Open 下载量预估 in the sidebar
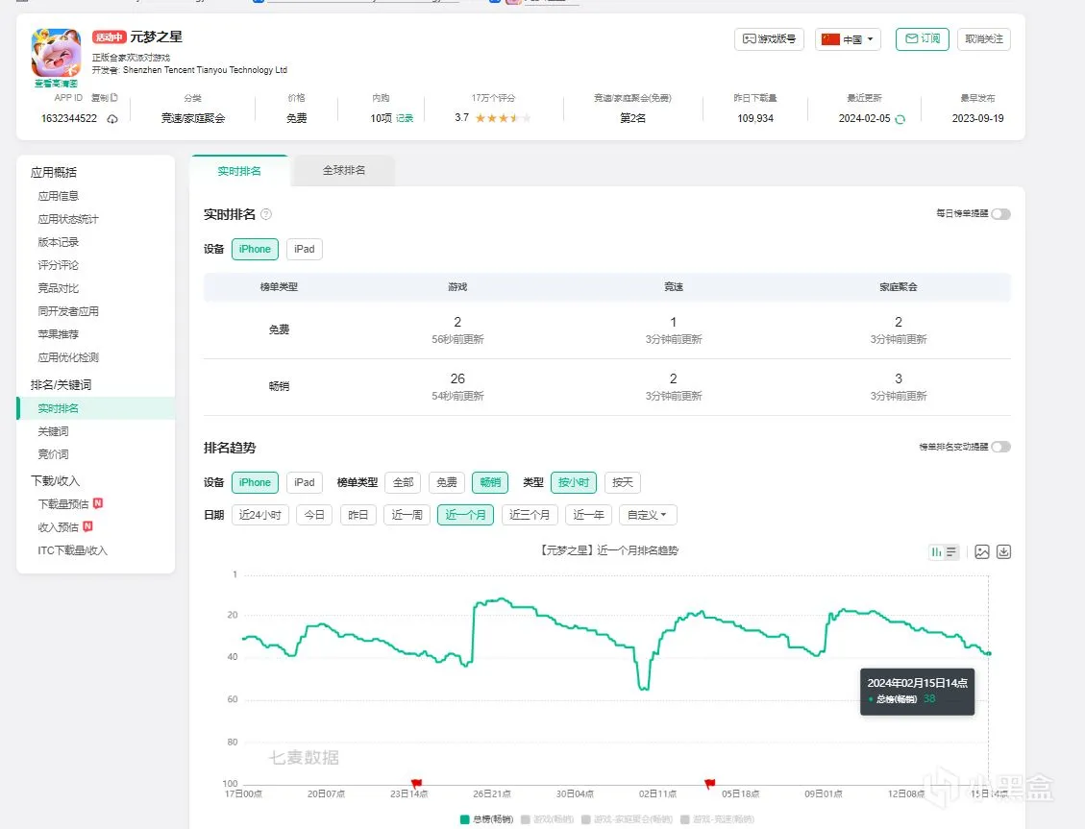 tap(63, 504)
